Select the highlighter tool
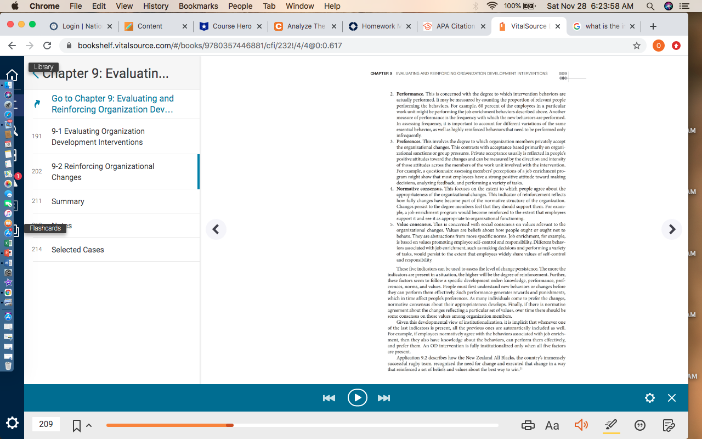Viewport: 702px width, 439px height. pyautogui.click(x=612, y=425)
